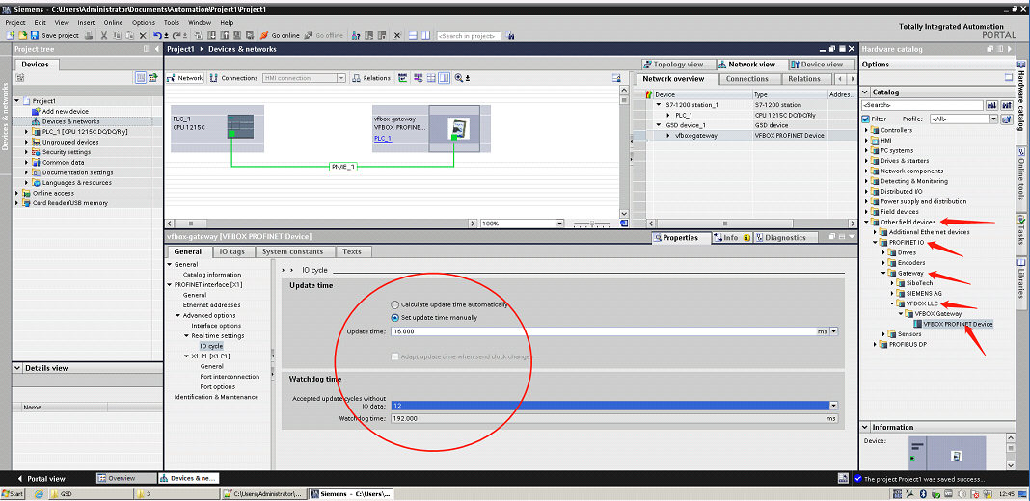Click the Print icon in main toolbar

[x=89, y=35]
